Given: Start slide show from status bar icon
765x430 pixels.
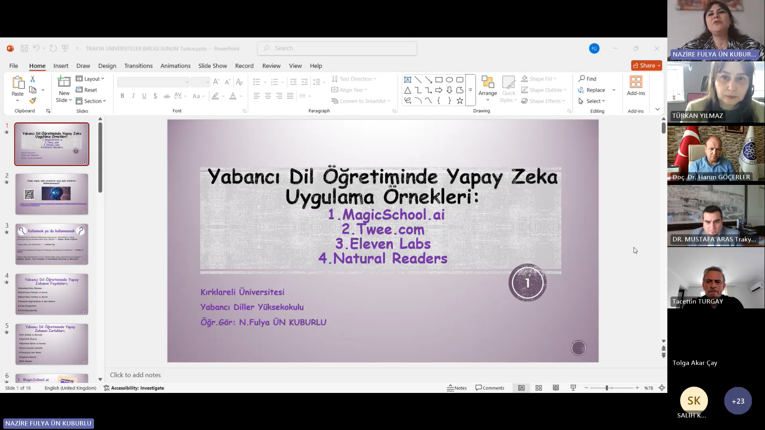Looking at the screenshot, I should 573,388.
